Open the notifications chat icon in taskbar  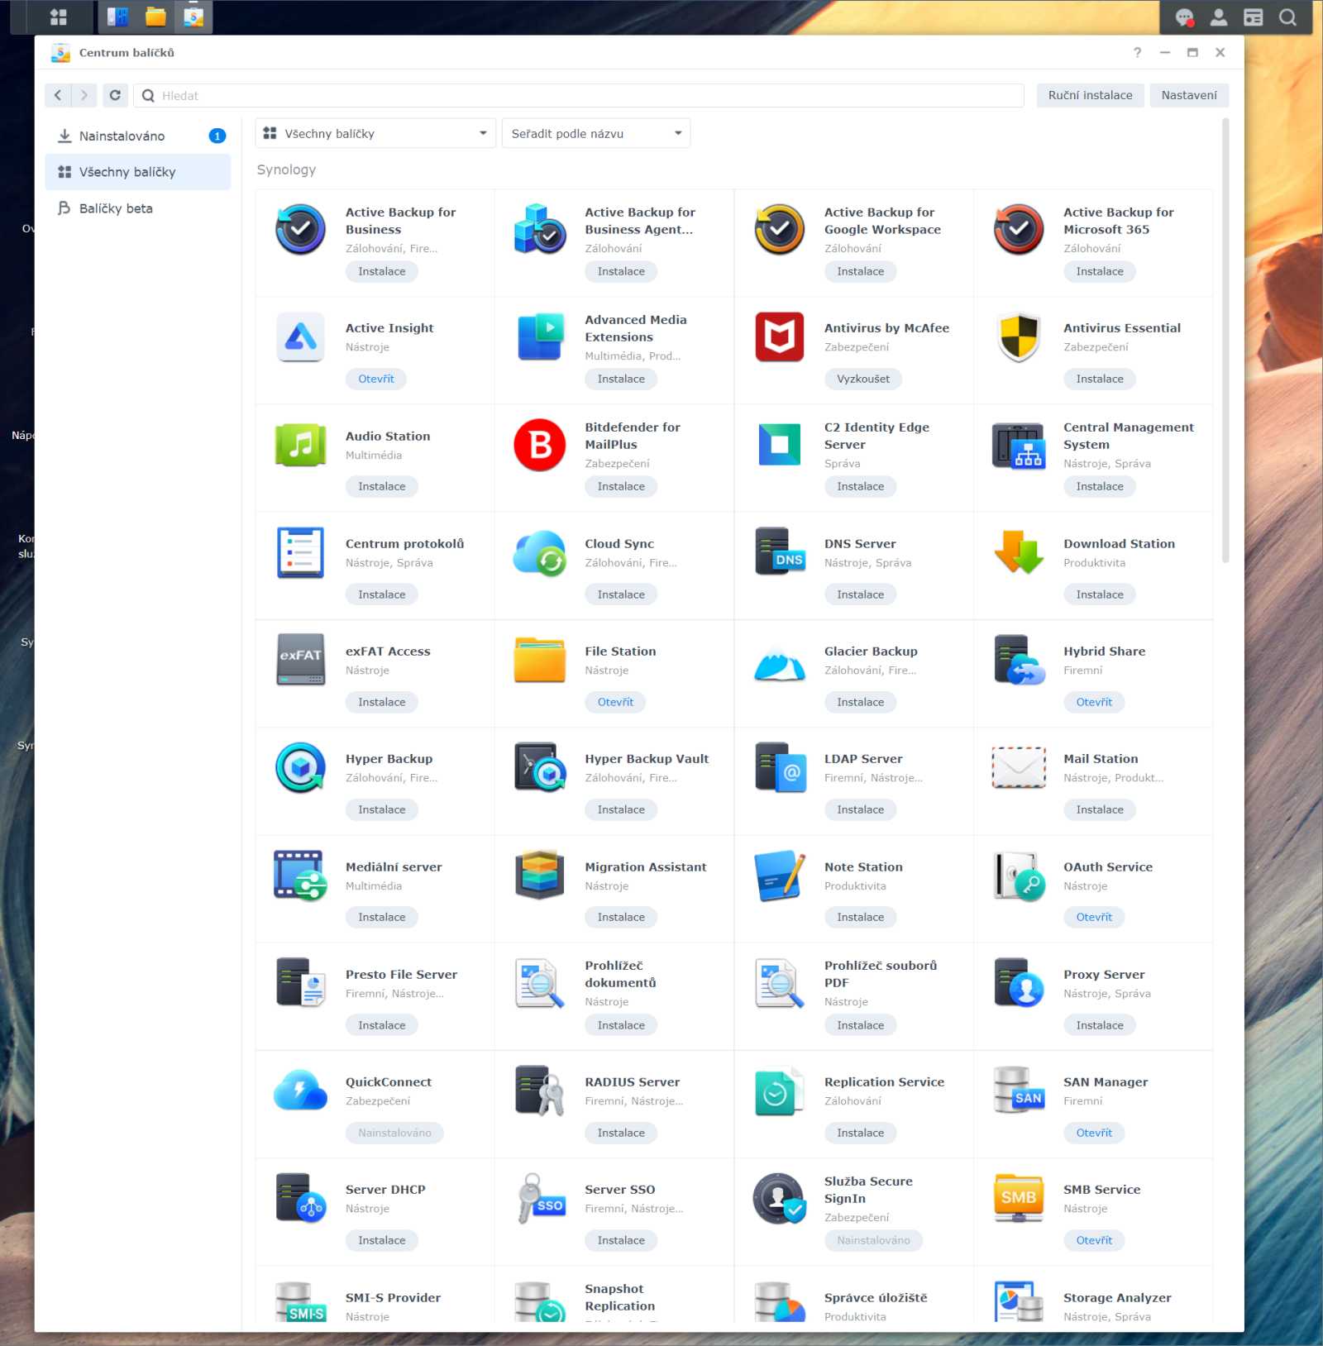[1184, 17]
